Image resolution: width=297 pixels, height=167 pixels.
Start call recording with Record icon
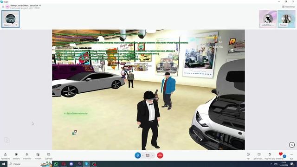16,154
